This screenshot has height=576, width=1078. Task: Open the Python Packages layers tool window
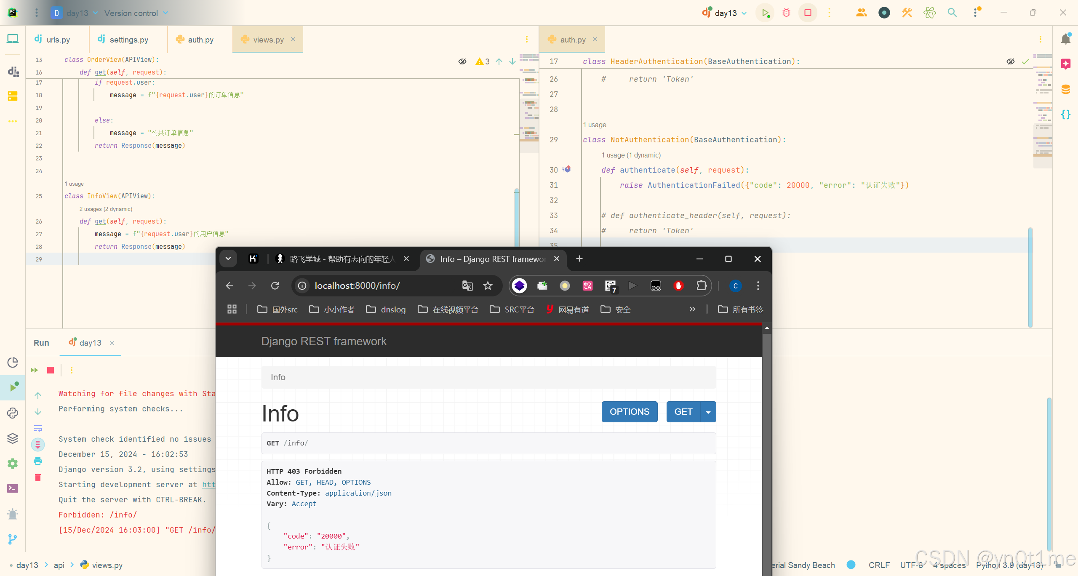point(13,438)
